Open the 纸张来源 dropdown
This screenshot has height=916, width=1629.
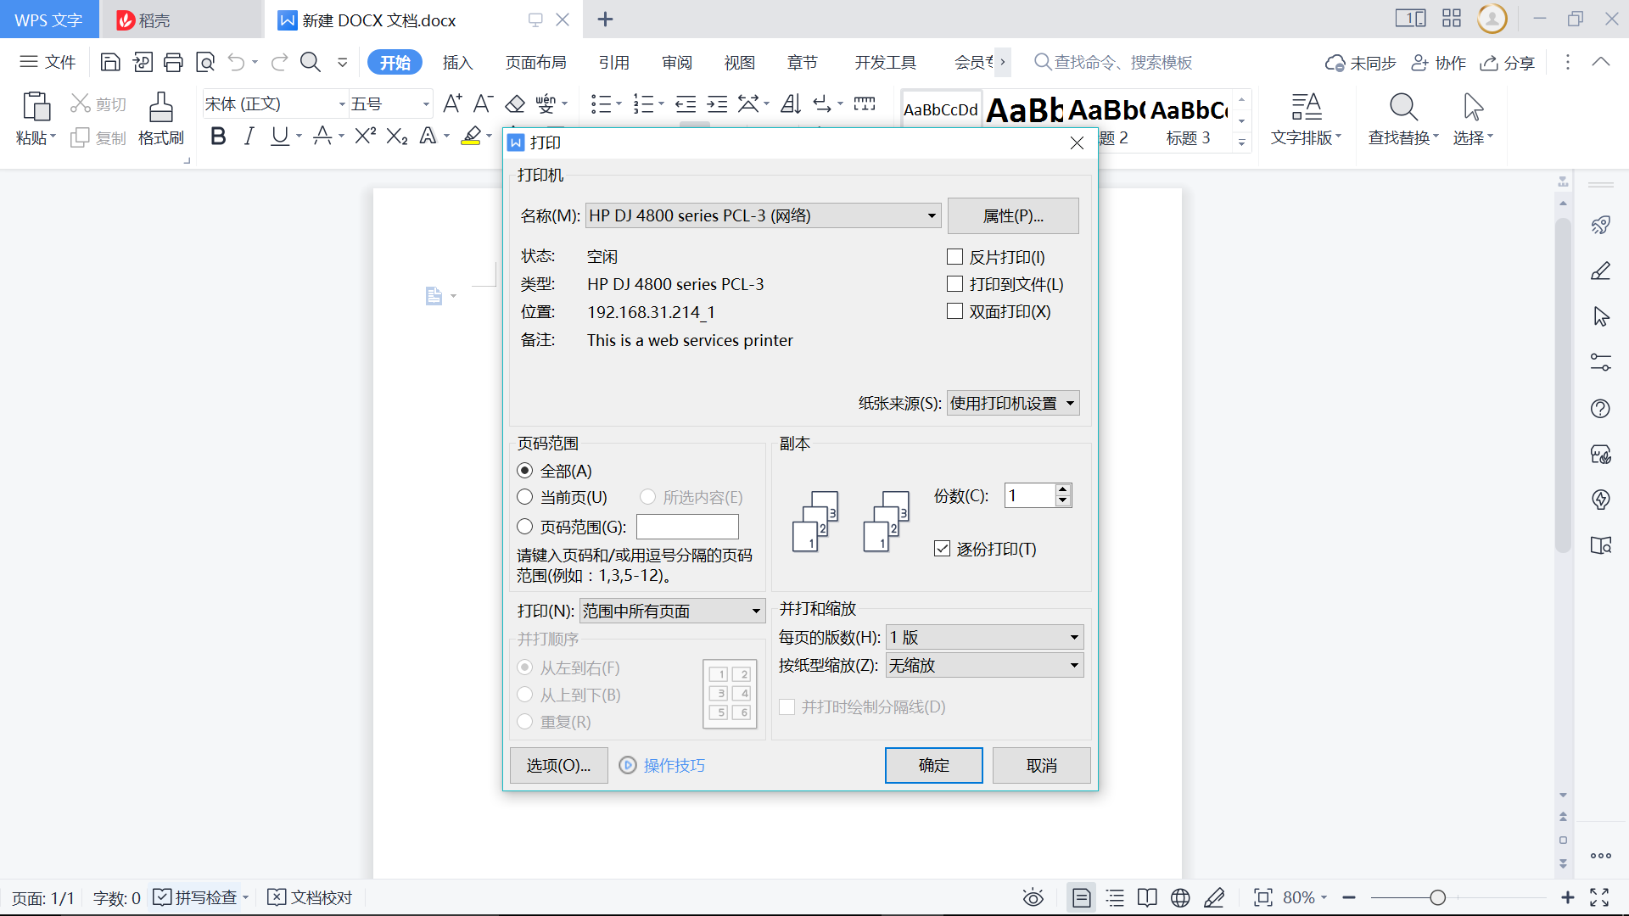click(1072, 403)
